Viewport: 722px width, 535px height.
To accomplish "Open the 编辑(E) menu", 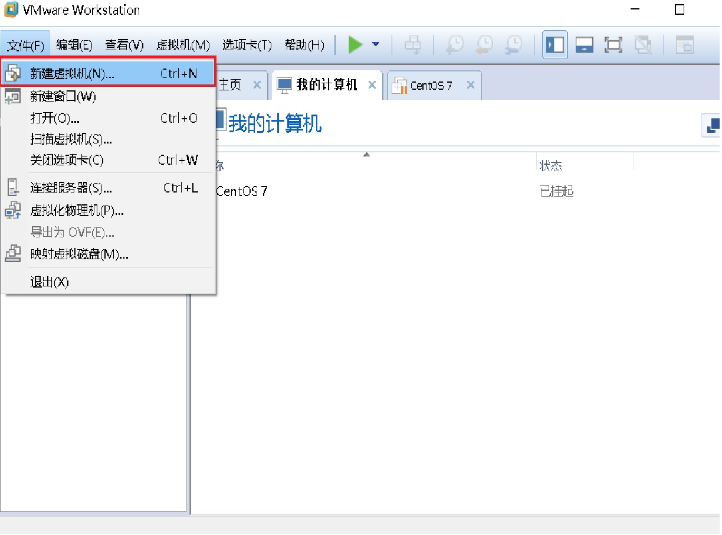I will [74, 45].
